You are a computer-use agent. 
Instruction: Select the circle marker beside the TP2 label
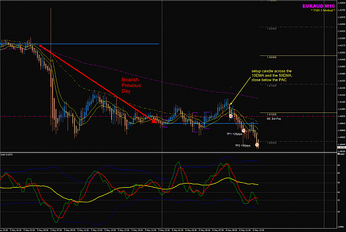(x=257, y=145)
